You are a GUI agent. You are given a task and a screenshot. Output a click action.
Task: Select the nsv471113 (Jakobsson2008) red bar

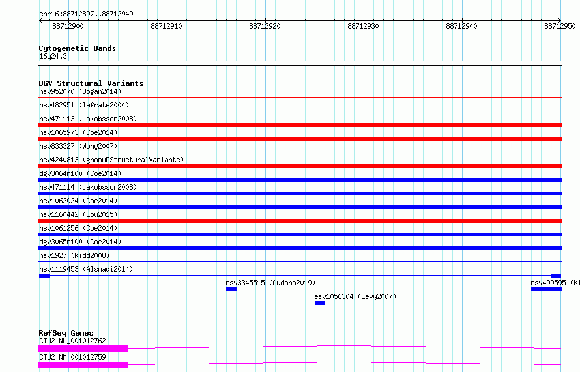click(x=300, y=125)
